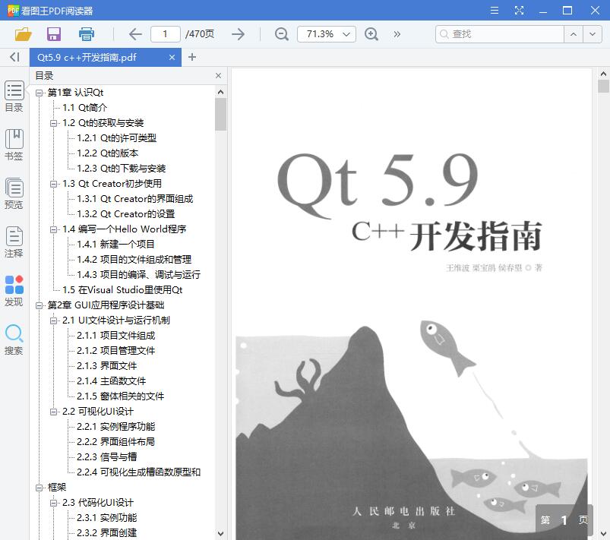The height and width of the screenshot is (540, 610).
Task: Jump to 2.3.1 实例功能
Action: tap(106, 517)
